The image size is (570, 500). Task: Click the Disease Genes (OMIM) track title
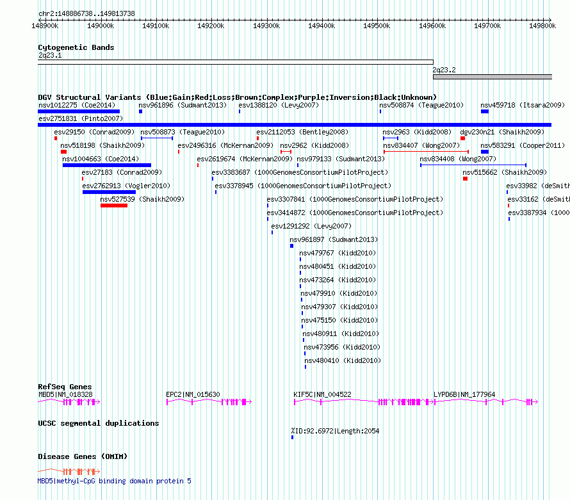(x=83, y=456)
